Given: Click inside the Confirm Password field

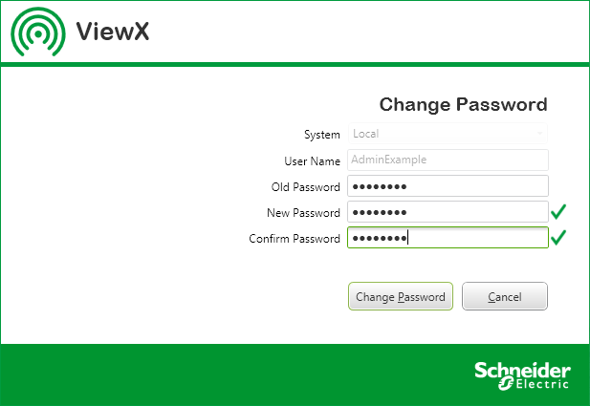Looking at the screenshot, I should point(448,238).
